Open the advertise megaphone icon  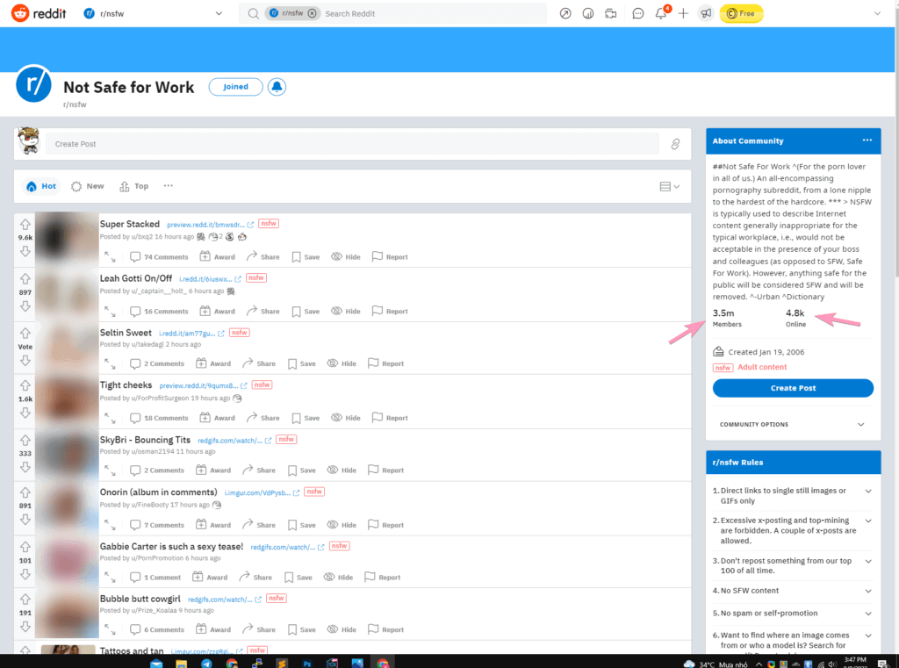(x=705, y=13)
